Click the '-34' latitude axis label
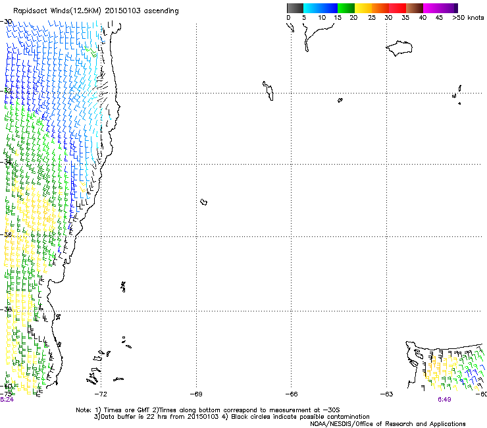 coord(7,162)
